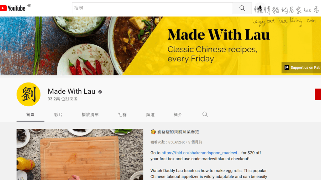The width and height of the screenshot is (321, 180).
Task: Switch to the 影片 tab
Action: 58,115
